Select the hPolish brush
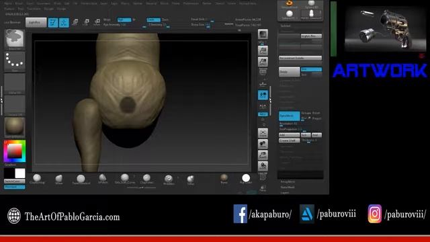 [x=103, y=179]
